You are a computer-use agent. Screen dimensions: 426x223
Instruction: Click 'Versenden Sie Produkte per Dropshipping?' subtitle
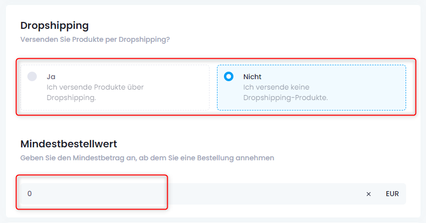click(95, 40)
